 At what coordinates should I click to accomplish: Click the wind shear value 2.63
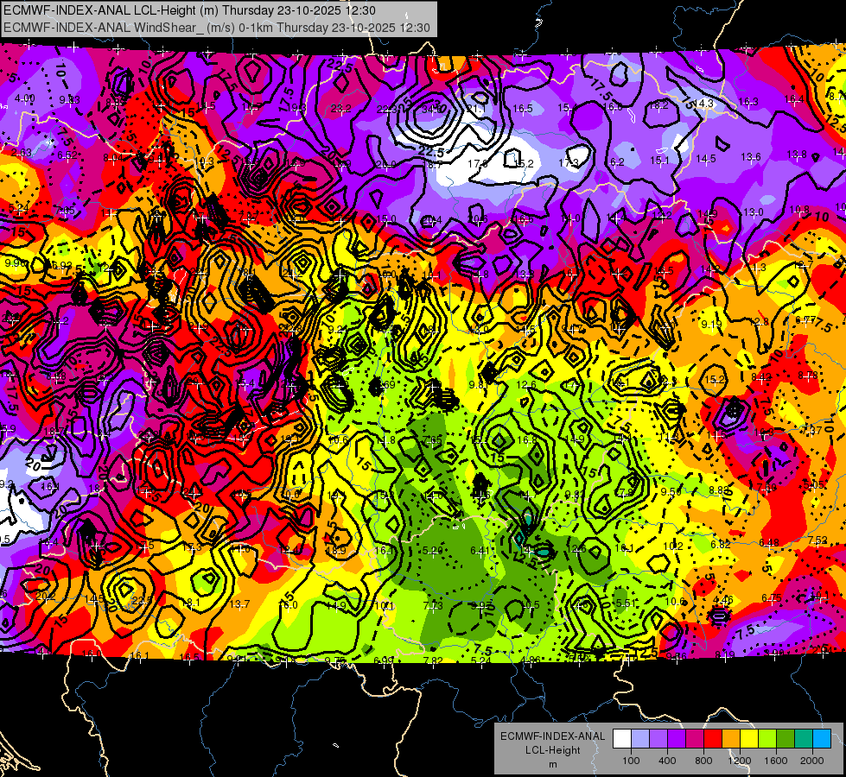pyautogui.click(x=22, y=153)
